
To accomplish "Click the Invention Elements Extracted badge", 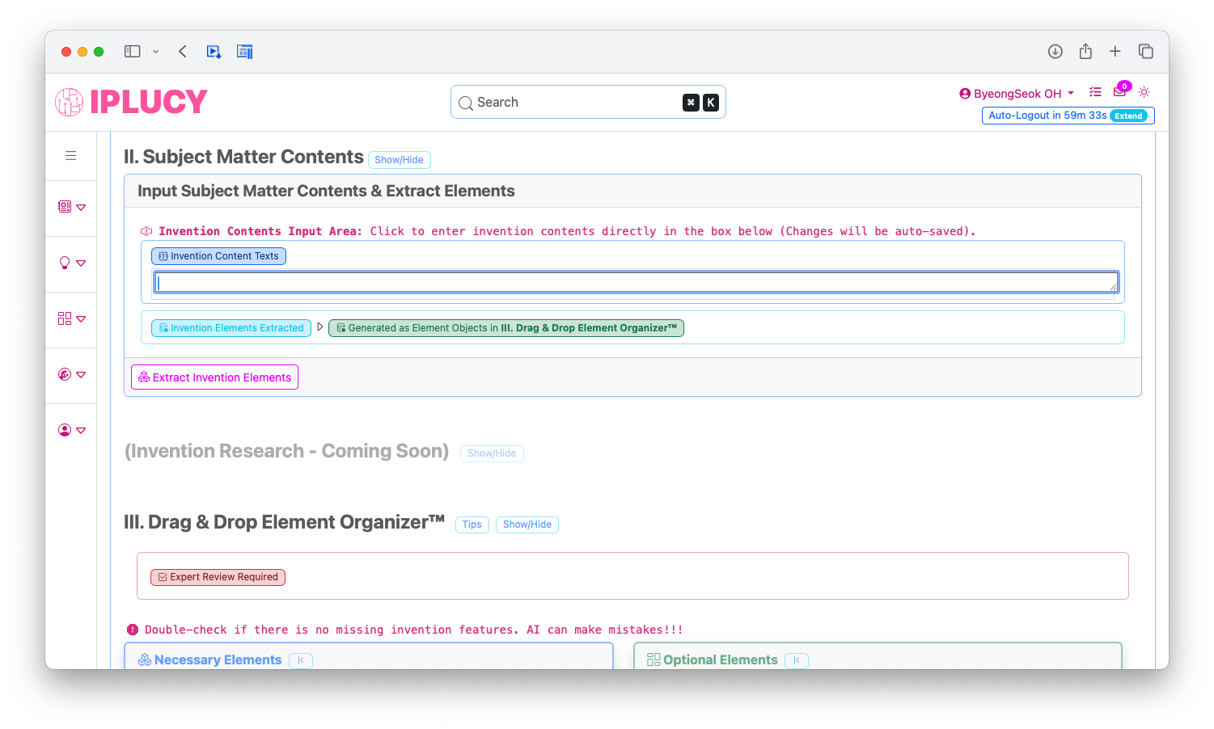I will pyautogui.click(x=231, y=328).
